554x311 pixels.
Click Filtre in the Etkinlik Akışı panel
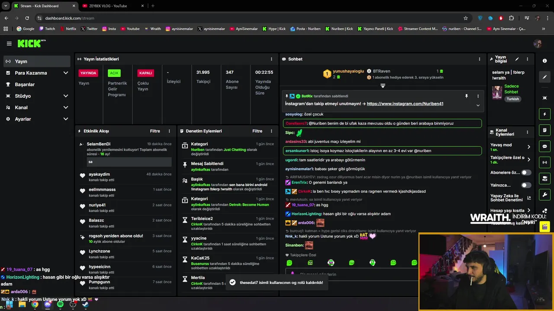(x=155, y=131)
